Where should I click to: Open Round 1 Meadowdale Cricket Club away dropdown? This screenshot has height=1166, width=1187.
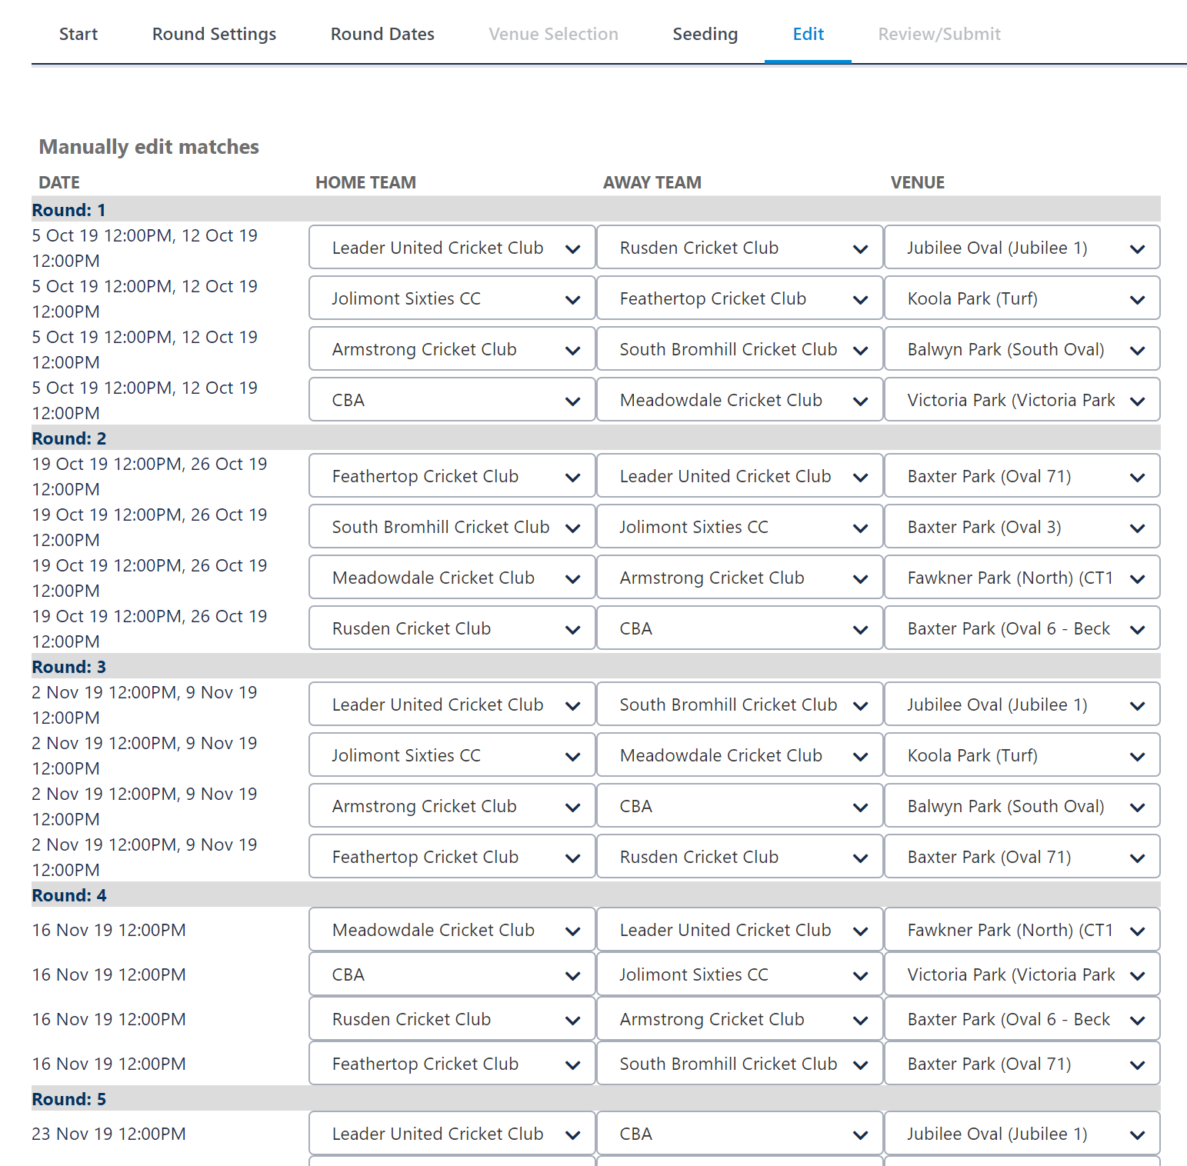(740, 399)
